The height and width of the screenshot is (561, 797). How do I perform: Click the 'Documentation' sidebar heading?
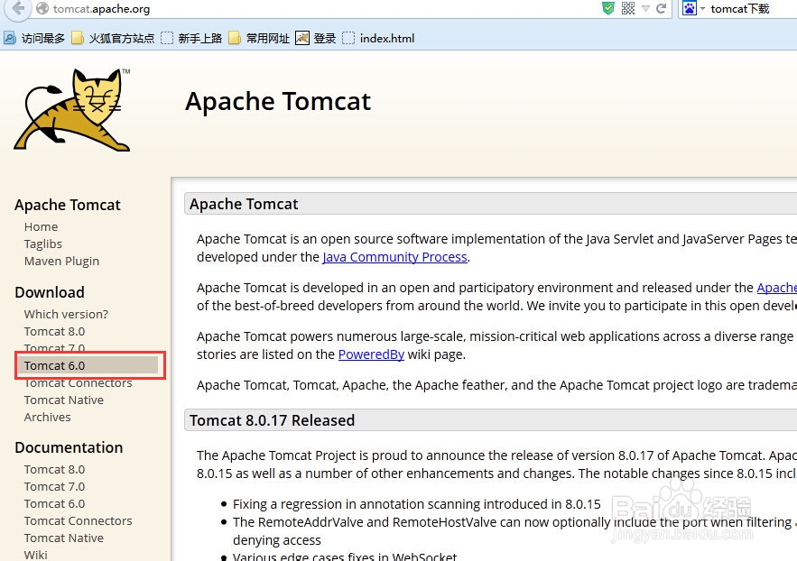[70, 447]
